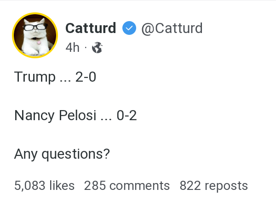Viewport: 276px width, 200px height.
Task: Show the 822 reposts list
Action: (213, 185)
